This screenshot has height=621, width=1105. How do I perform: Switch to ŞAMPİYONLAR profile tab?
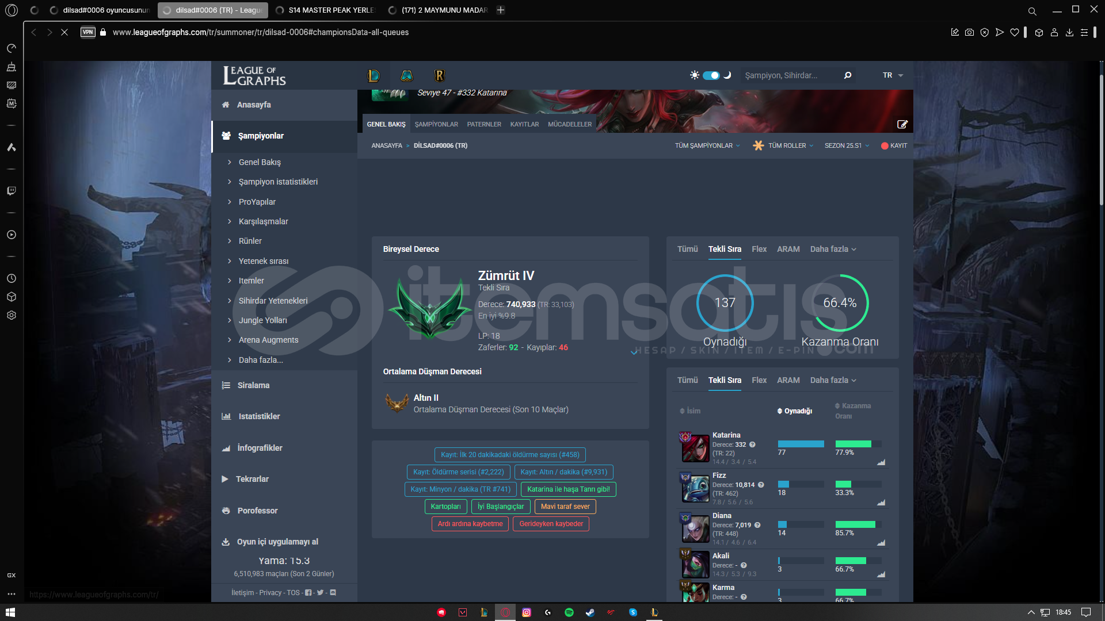pos(436,124)
